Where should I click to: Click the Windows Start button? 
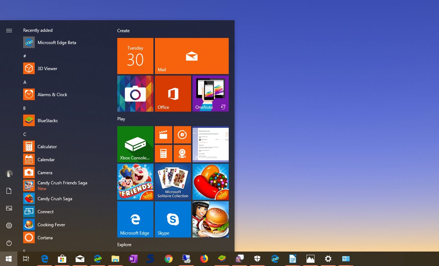coord(9,259)
